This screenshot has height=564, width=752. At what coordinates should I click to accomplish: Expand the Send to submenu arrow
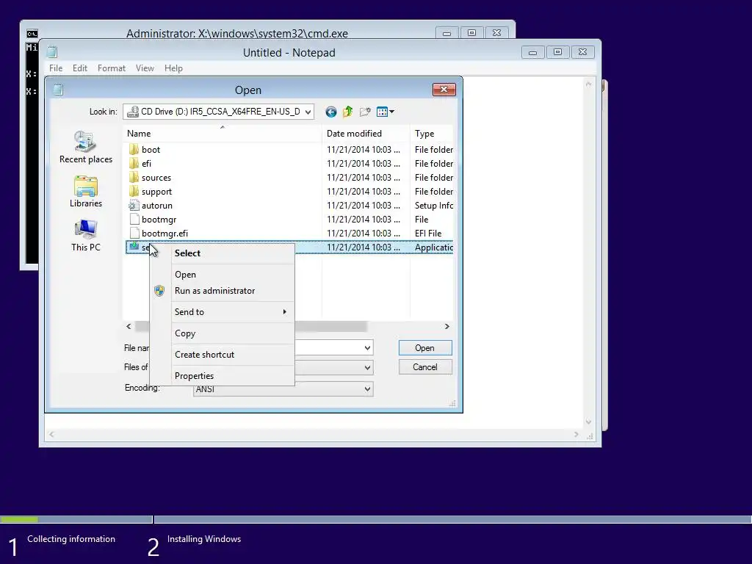284,311
